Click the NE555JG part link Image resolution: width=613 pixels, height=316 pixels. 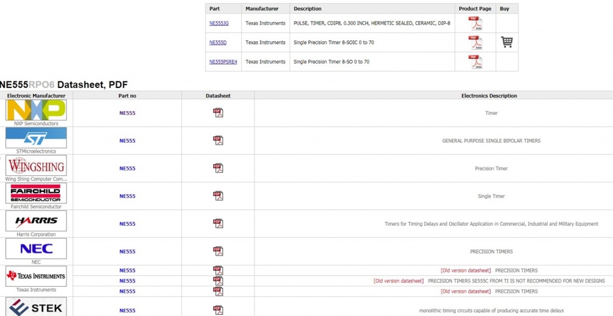(219, 23)
